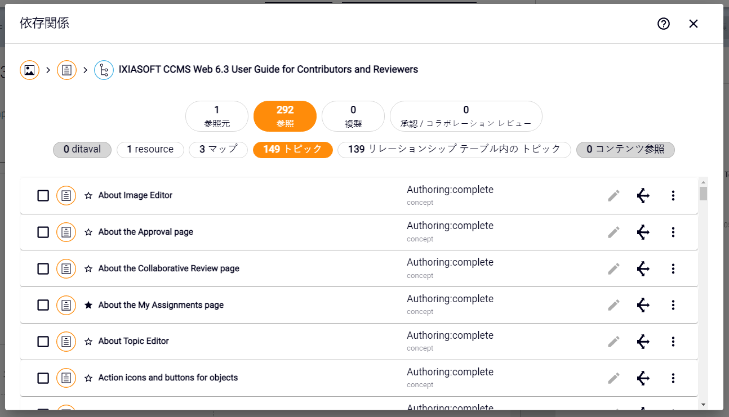Edit About the Collaborative Review page pencil
Screen dimensions: 729x417
614,269
